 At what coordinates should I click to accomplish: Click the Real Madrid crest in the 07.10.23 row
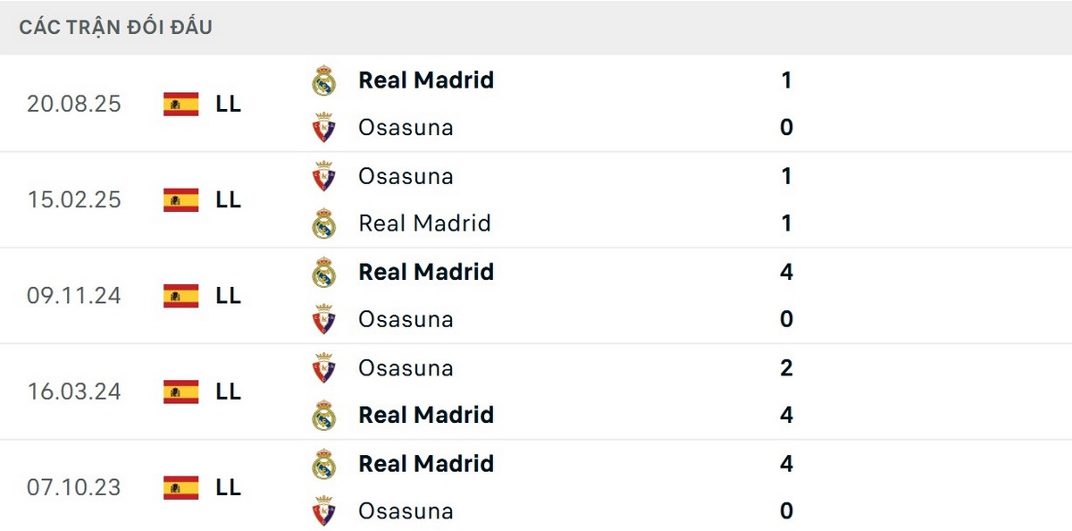point(323,463)
